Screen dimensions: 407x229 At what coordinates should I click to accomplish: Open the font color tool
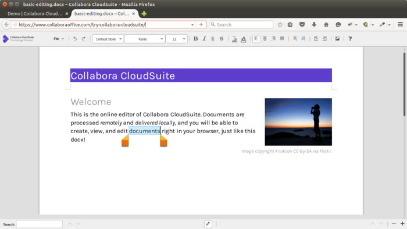235,39
